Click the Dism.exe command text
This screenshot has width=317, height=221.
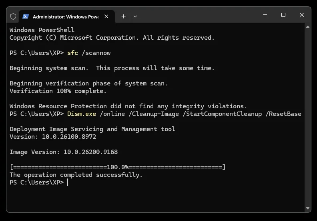(82, 114)
